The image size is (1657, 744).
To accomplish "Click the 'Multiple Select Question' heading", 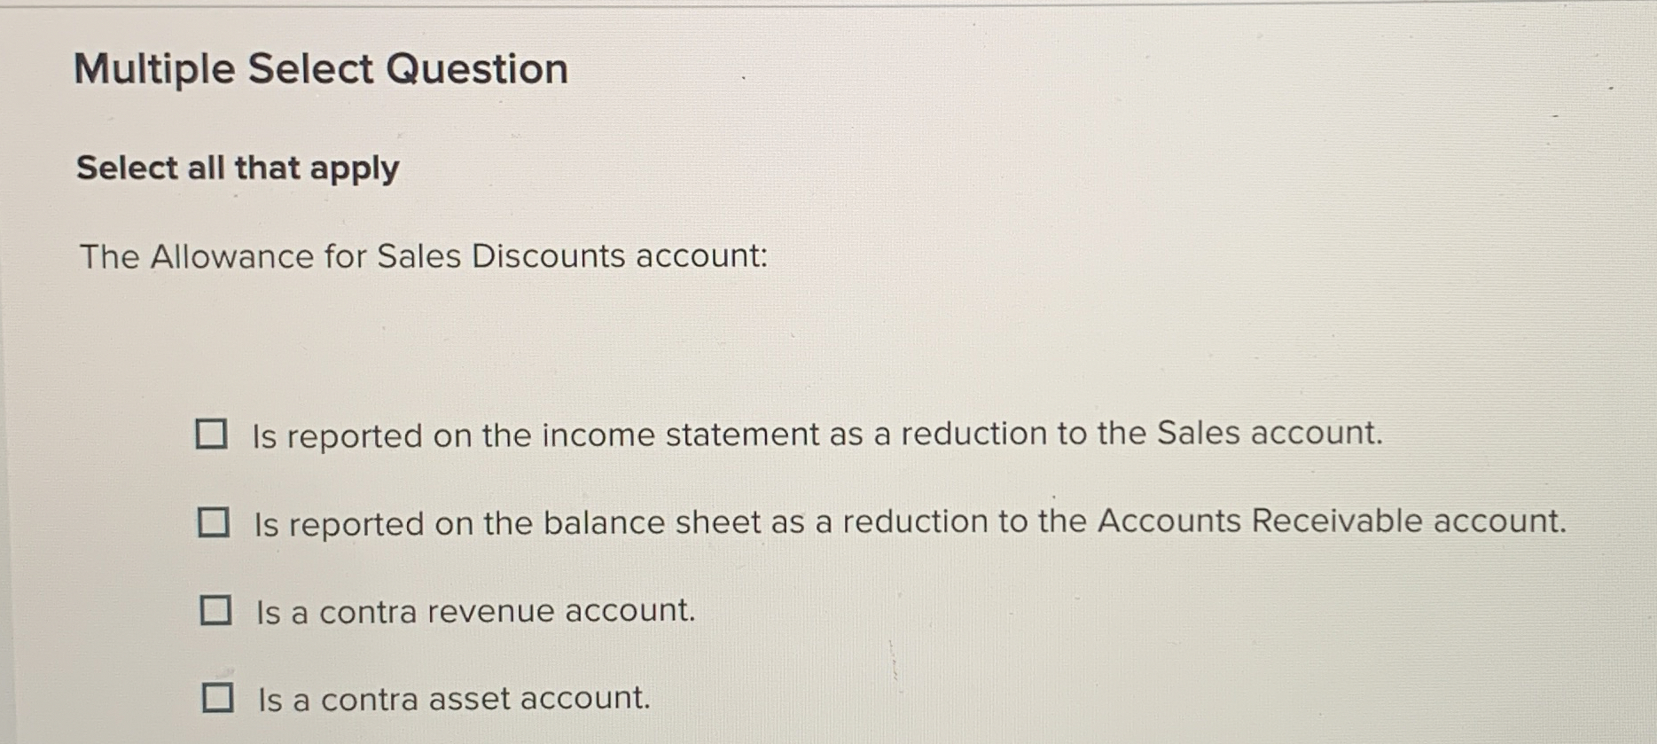I will point(319,68).
